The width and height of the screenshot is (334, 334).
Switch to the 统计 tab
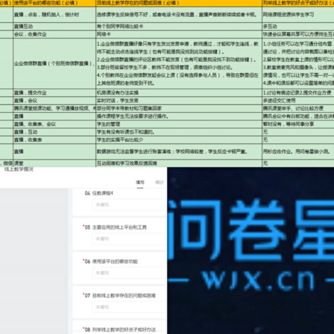pos(160,182)
